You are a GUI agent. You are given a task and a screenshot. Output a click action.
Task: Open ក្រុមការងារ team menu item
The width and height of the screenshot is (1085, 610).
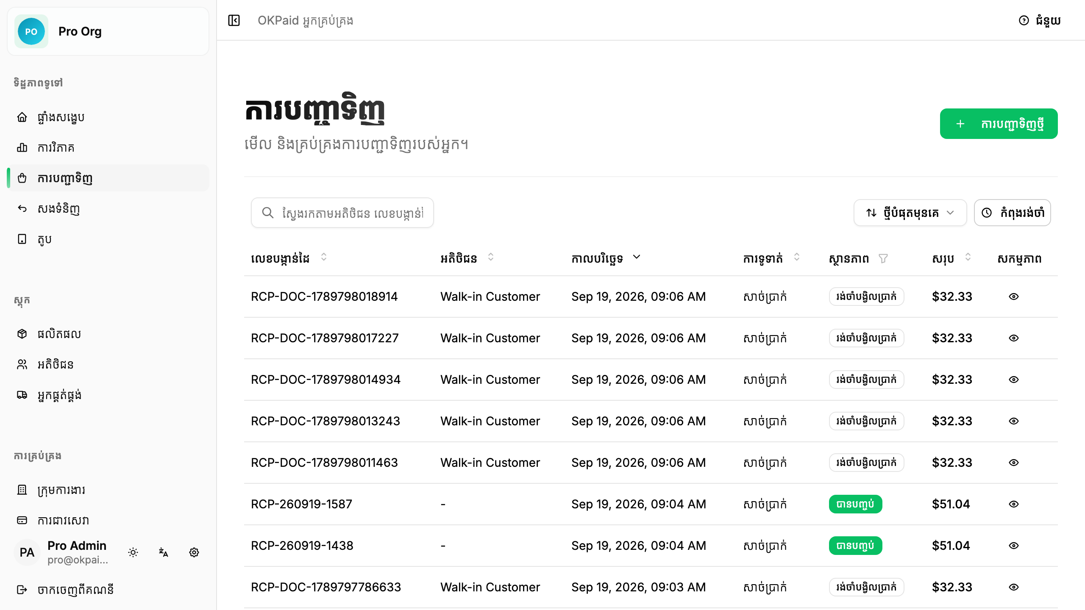(108, 490)
